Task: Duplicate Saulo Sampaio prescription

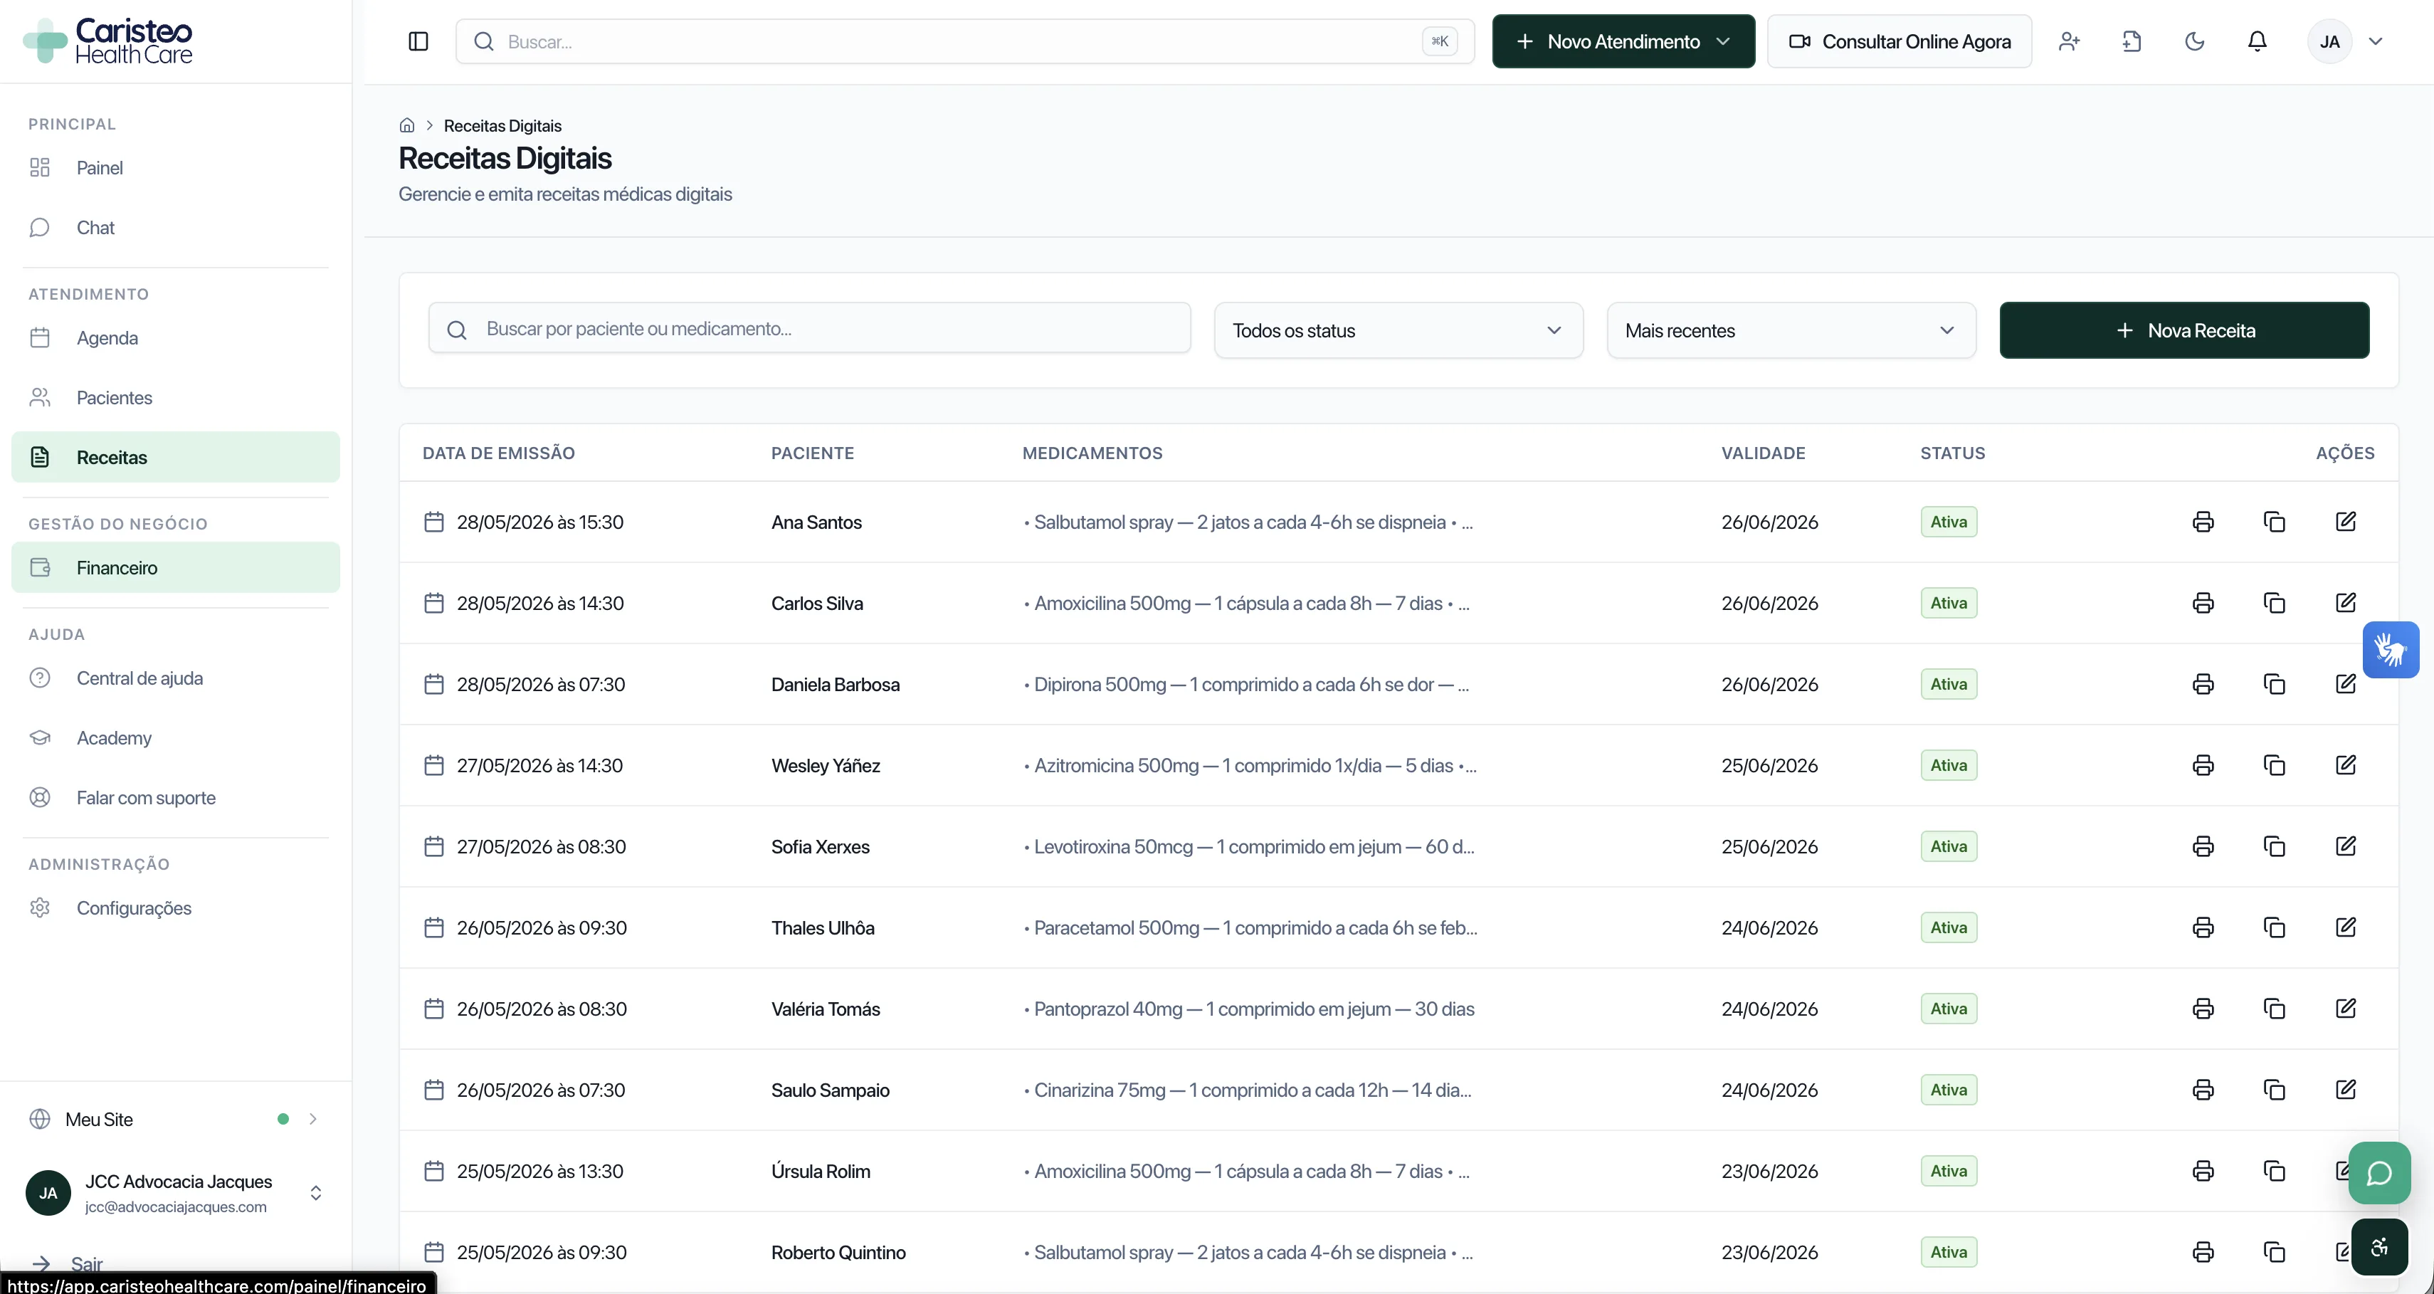Action: (2275, 1090)
